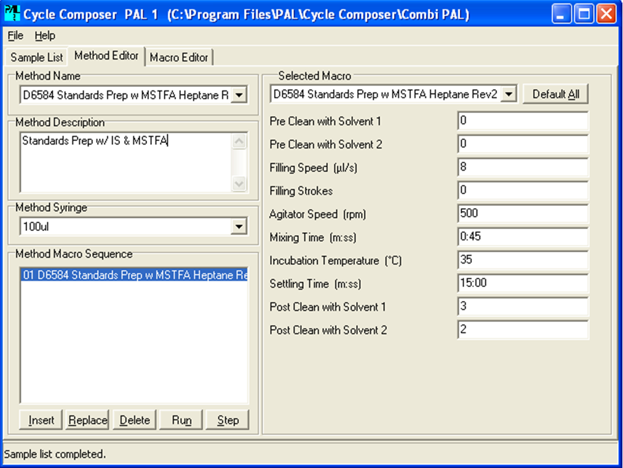Click inside the Method Description text box
Viewport: 623px width, 468px height.
tap(126, 163)
